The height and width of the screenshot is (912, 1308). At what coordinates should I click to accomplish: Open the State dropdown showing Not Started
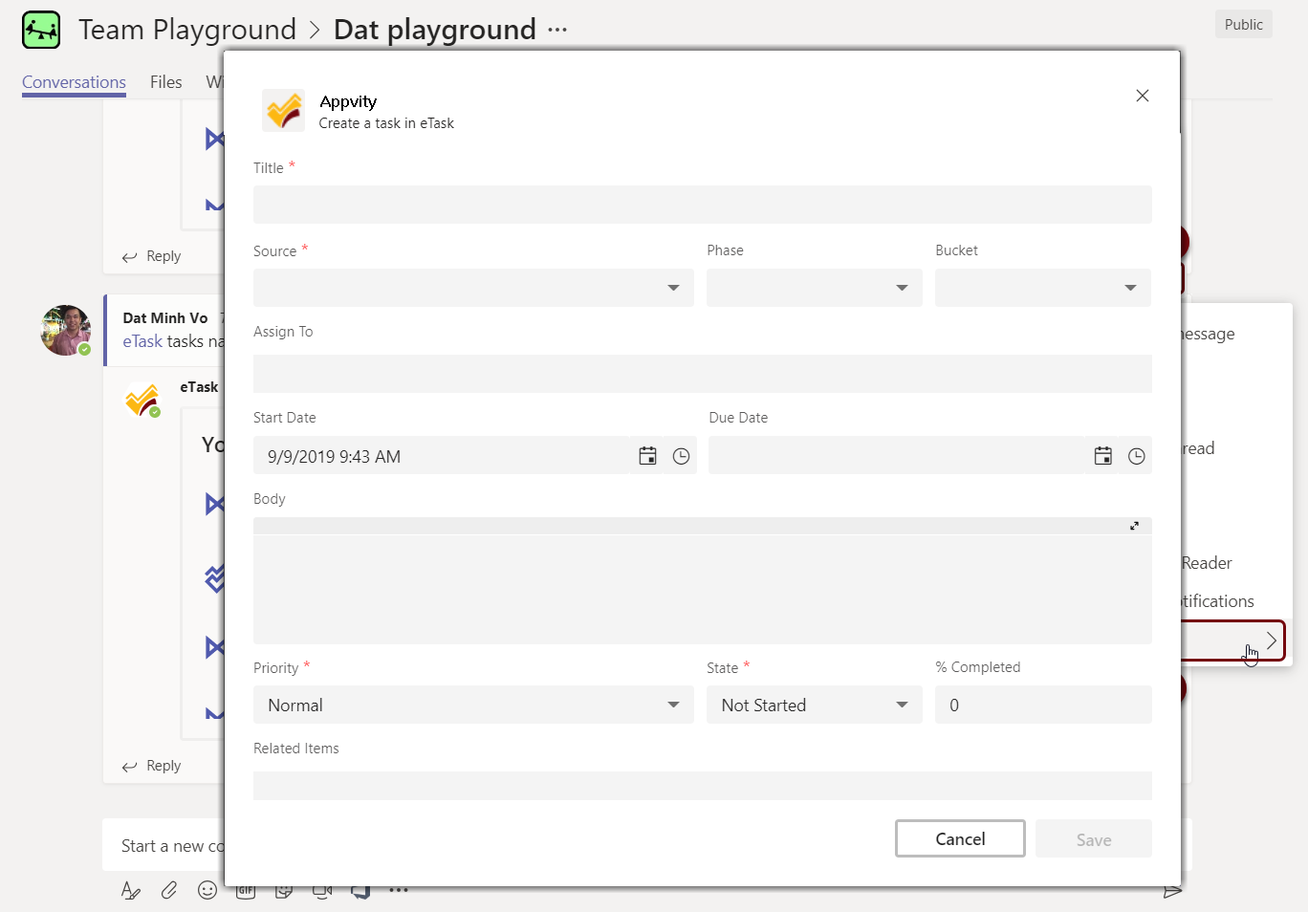814,705
